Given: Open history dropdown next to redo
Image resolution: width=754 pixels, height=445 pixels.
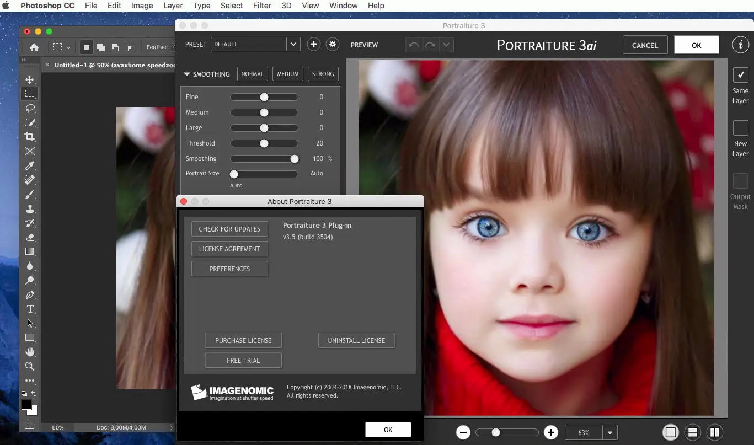Looking at the screenshot, I should click(446, 45).
